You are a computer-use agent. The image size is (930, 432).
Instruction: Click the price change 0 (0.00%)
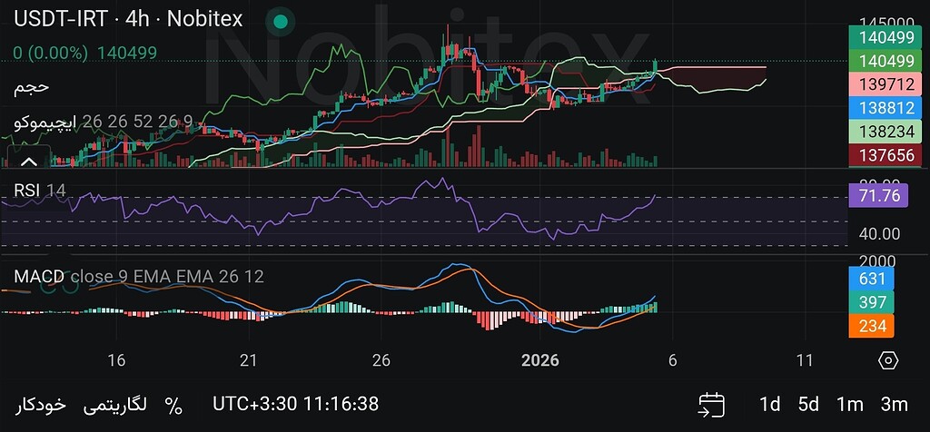coord(51,54)
